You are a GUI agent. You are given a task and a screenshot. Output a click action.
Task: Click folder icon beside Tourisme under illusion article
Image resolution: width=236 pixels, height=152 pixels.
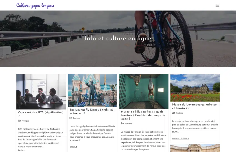click(x=122, y=124)
